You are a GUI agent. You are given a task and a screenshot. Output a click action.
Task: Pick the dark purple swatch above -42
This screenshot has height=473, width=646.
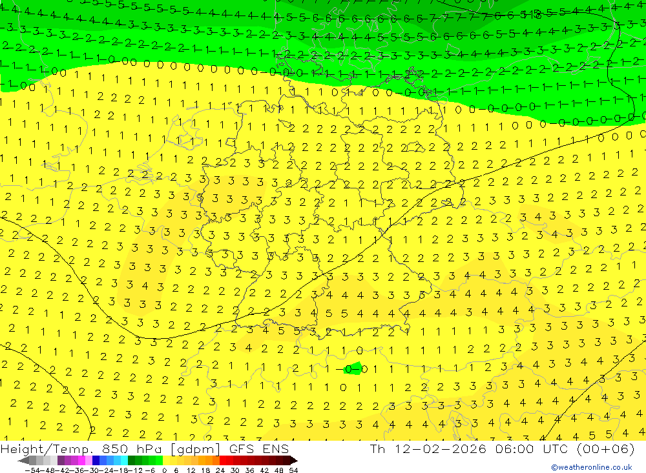coord(61,461)
